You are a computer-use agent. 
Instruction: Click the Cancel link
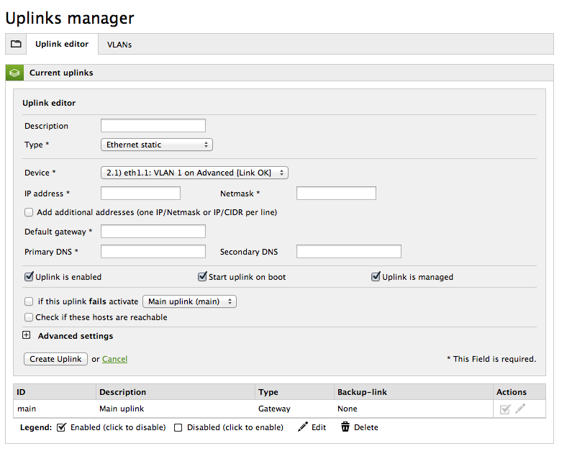114,359
